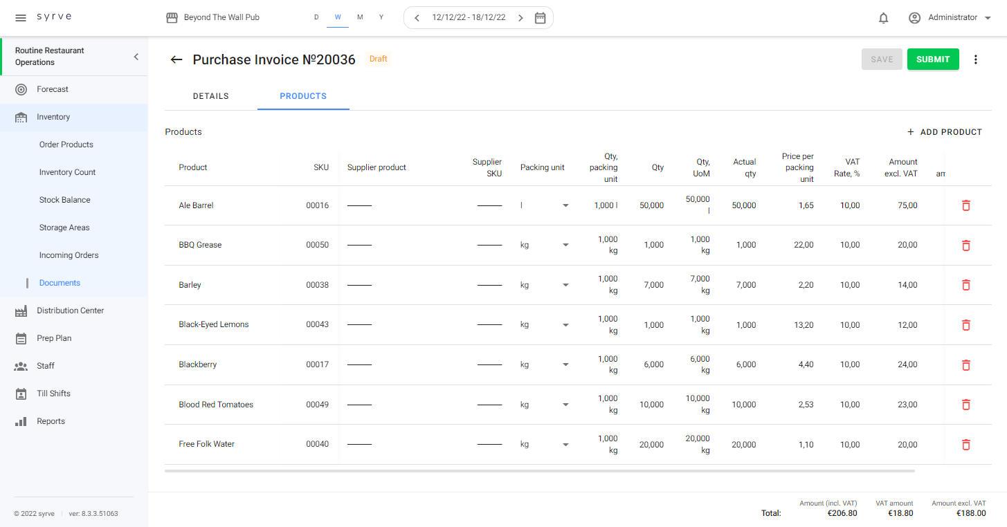Image resolution: width=1007 pixels, height=527 pixels.
Task: Collapse the Routine Restaurant Operations sidebar
Action: 136,57
